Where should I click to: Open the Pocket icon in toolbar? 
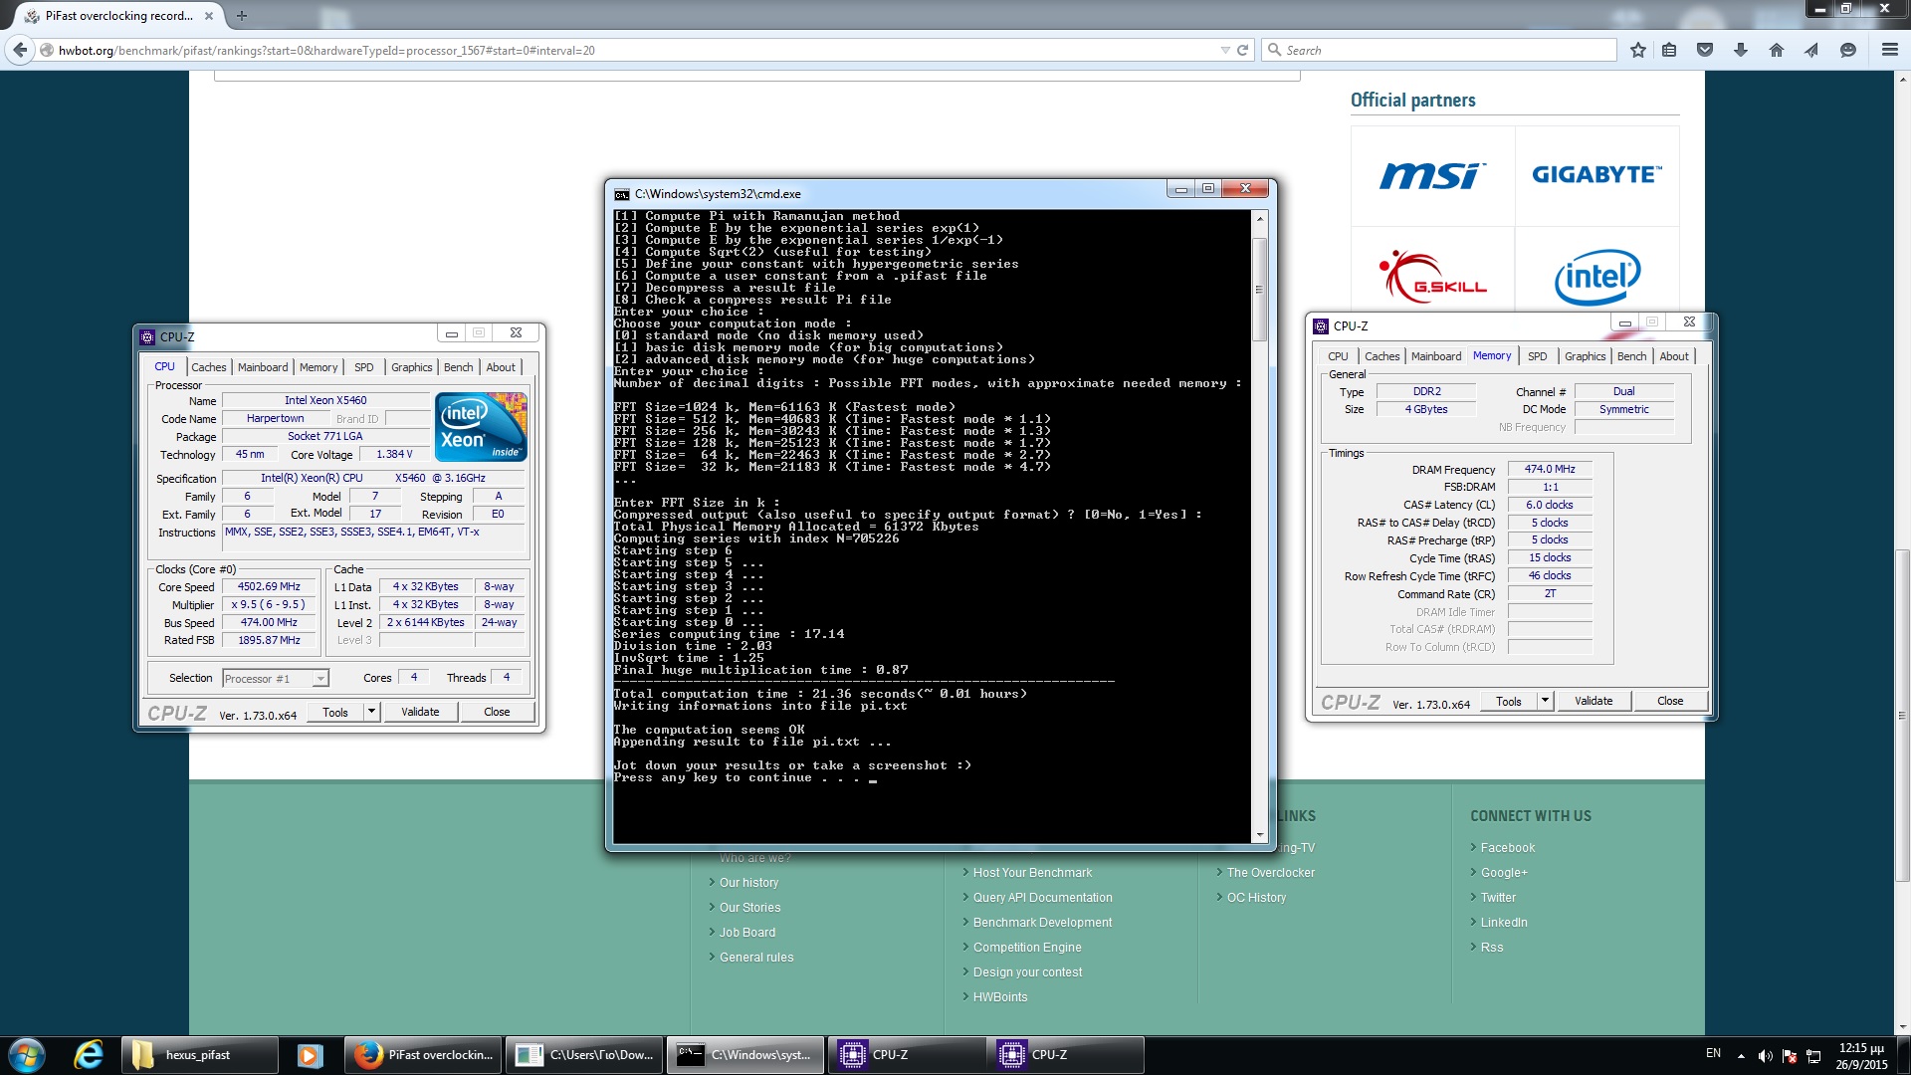pos(1705,50)
